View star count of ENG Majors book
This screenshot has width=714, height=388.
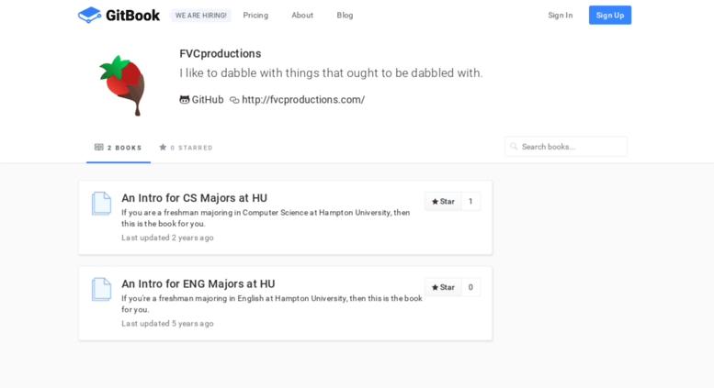pos(470,287)
